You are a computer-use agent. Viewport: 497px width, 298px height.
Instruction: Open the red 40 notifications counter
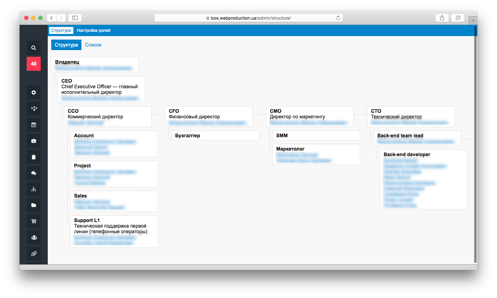point(34,64)
